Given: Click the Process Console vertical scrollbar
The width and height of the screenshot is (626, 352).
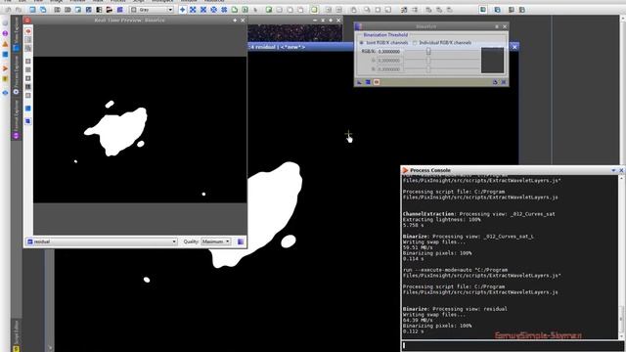Looking at the screenshot, I should (621, 257).
